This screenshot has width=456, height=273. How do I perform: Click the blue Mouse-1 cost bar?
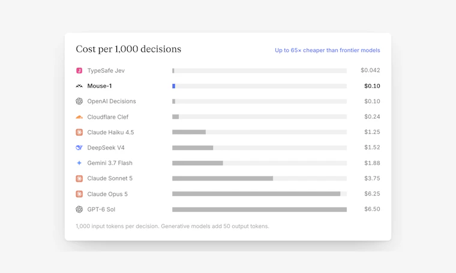tap(173, 86)
